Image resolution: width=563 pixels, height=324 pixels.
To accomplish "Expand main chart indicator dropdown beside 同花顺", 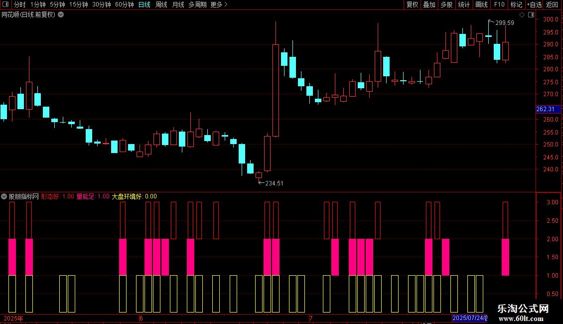I will click(x=61, y=15).
